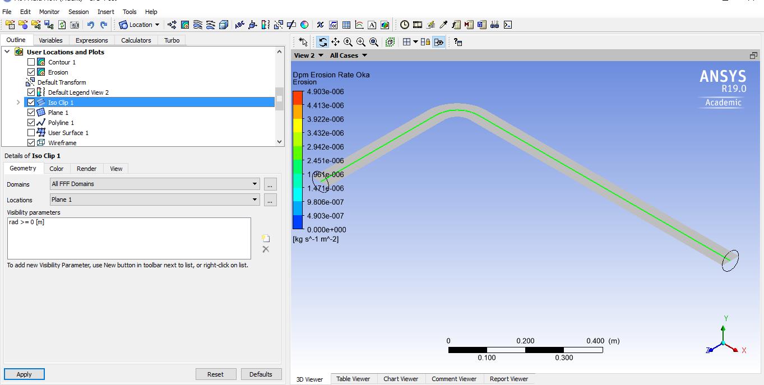Open the Chart Viewer tab
Viewport: 764px width, 385px height.
tap(401, 379)
